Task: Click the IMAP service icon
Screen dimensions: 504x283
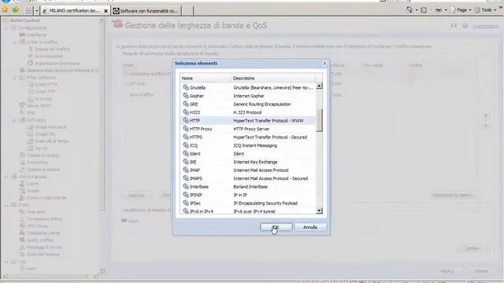Action: (x=186, y=170)
